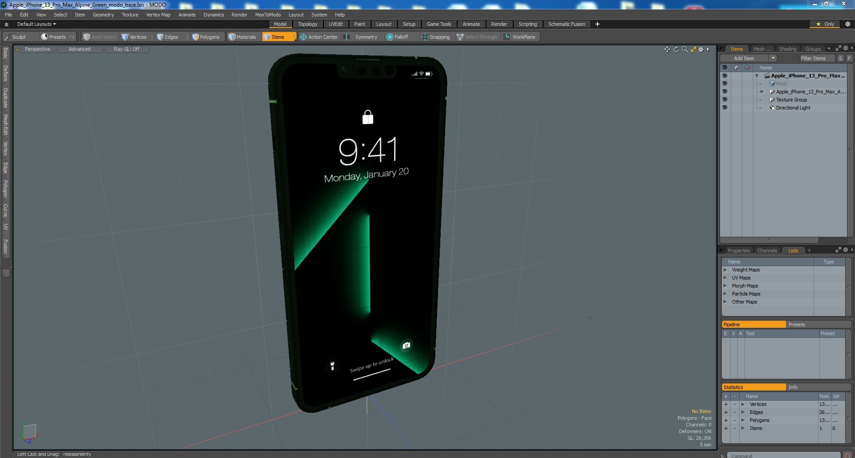Expand Morph Maps list
The image size is (855, 458).
pos(725,286)
